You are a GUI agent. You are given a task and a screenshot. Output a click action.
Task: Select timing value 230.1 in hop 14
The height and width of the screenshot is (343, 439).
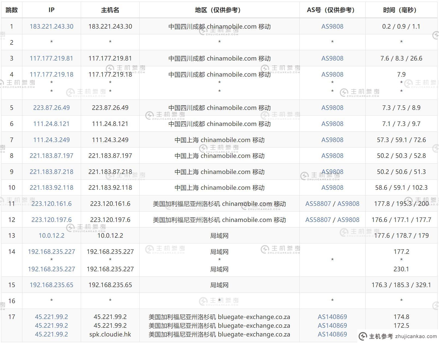click(x=401, y=269)
